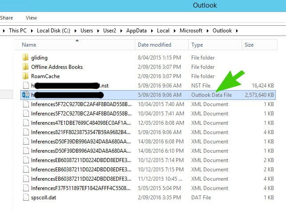Click icon of Inferences file dated 10/04/2015 7:40 AM

26,104
